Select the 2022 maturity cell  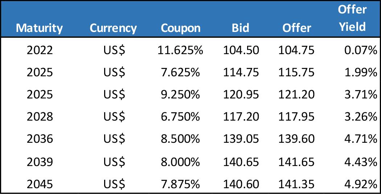pyautogui.click(x=40, y=50)
